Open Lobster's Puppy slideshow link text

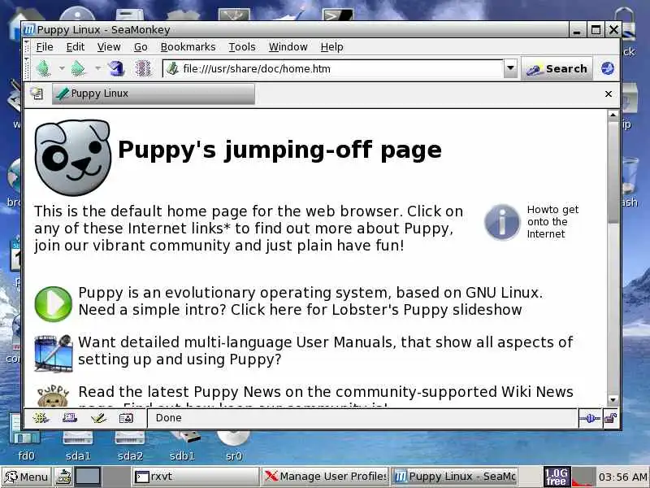pyautogui.click(x=427, y=310)
